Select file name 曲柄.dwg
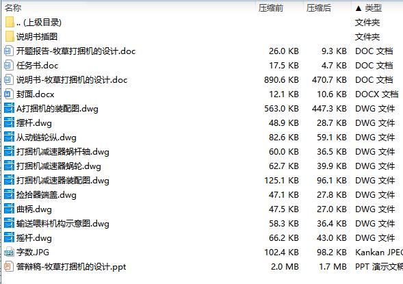Screen dimensions: 403x284 34,209
